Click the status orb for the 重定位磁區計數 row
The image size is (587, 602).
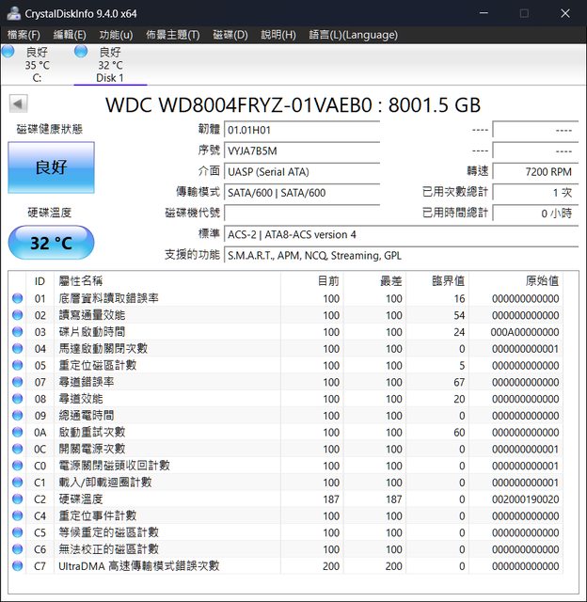17,365
